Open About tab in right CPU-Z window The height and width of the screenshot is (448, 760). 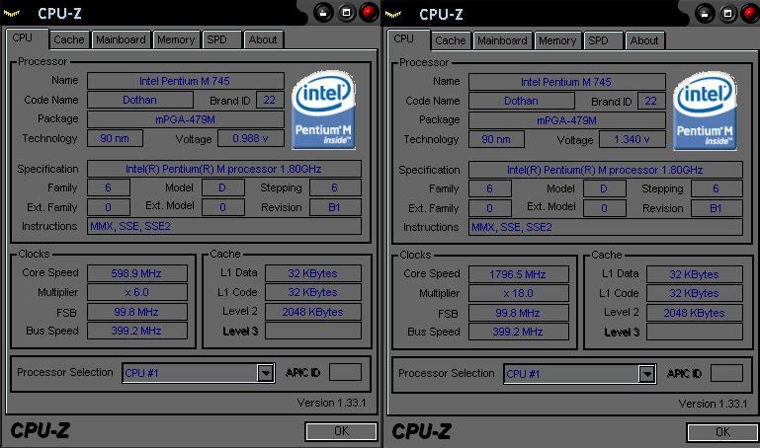[x=644, y=40]
